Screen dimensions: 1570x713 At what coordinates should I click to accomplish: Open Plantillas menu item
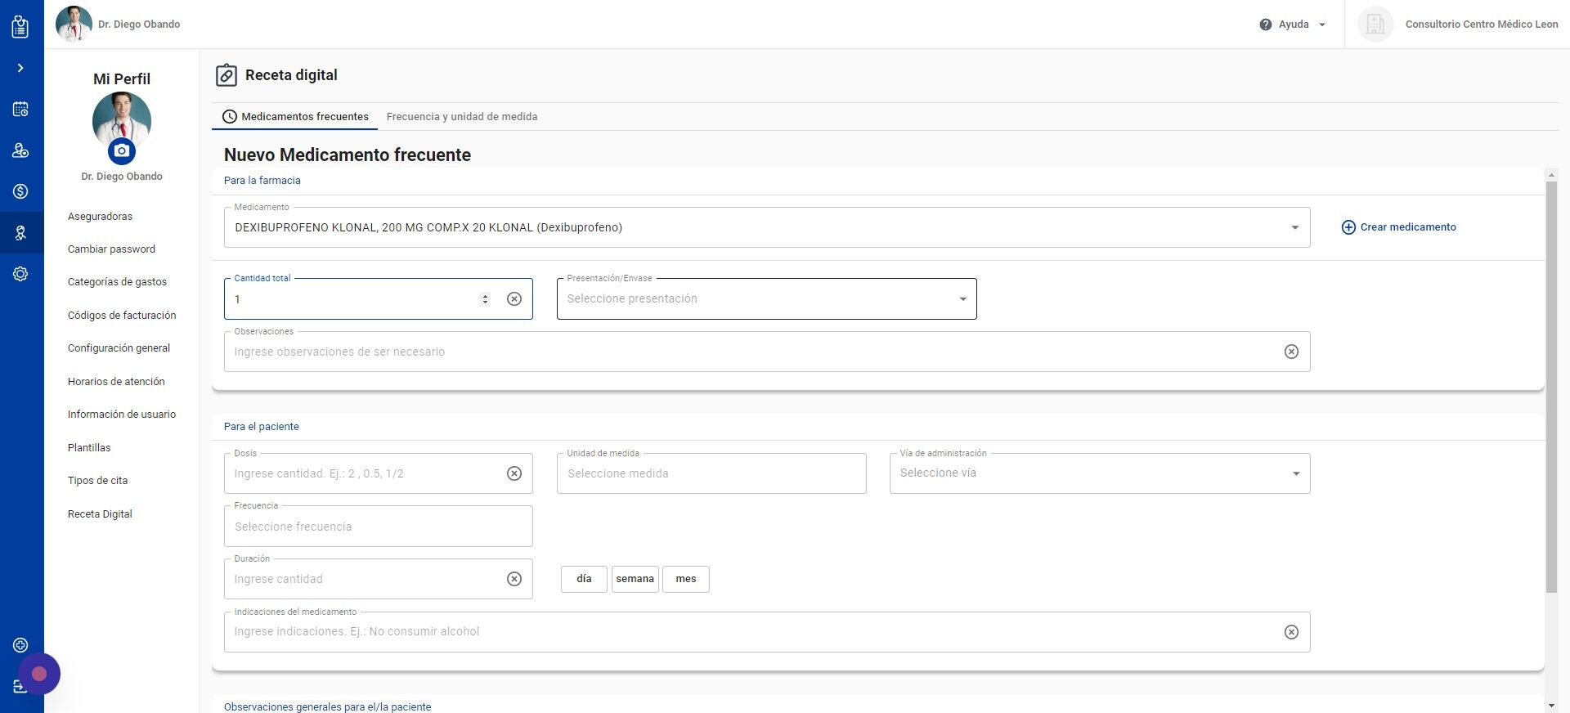[x=89, y=448]
